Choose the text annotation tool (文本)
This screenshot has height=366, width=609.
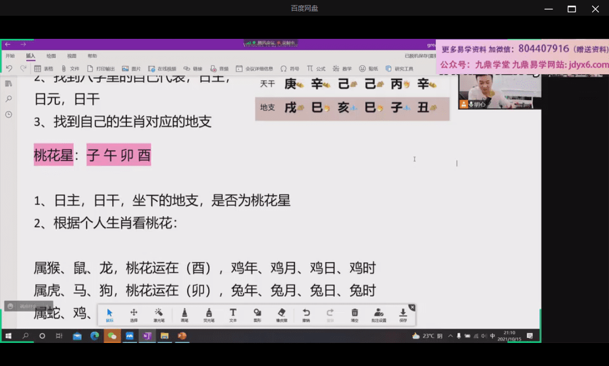233,314
